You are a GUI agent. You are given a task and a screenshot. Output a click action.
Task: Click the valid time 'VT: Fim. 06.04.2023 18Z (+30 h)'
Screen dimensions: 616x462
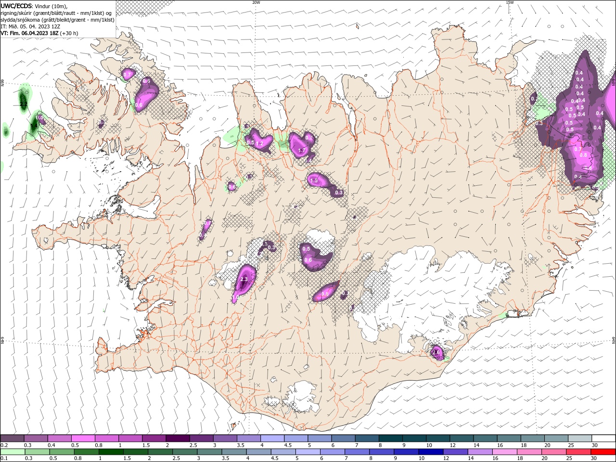(x=39, y=33)
